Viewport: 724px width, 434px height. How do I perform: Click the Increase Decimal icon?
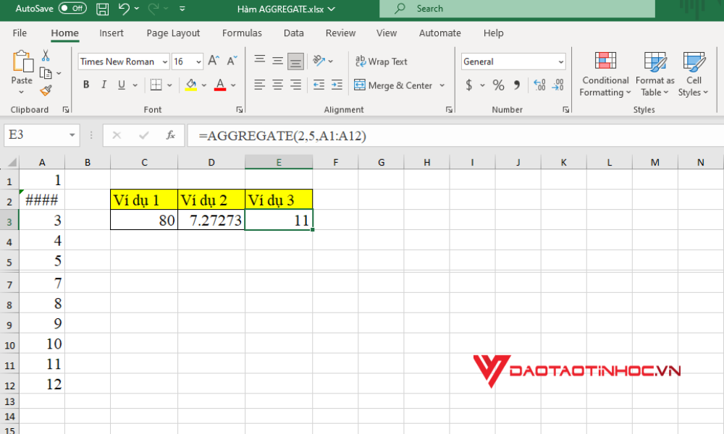[x=539, y=85]
